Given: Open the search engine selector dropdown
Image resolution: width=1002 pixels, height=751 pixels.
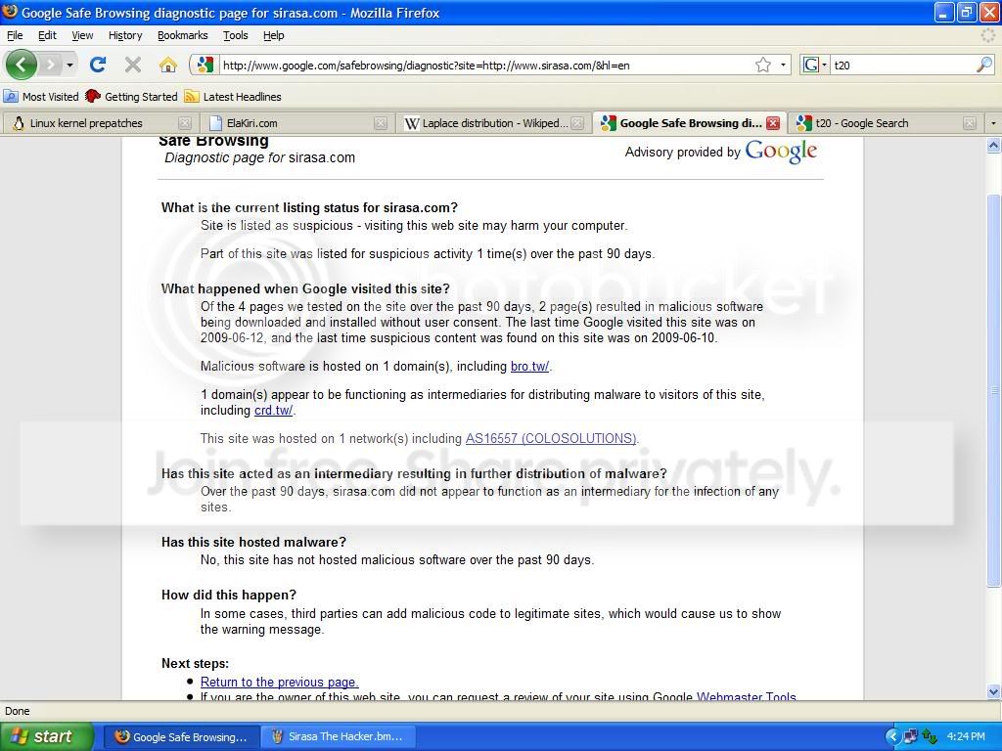Looking at the screenshot, I should 815,65.
